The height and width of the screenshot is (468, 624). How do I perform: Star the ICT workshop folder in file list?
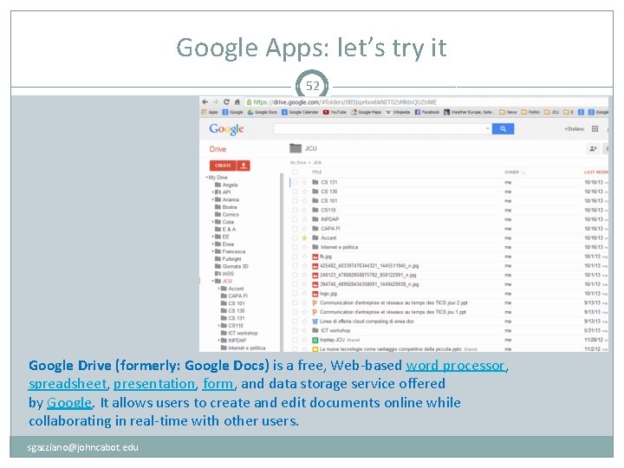point(304,331)
